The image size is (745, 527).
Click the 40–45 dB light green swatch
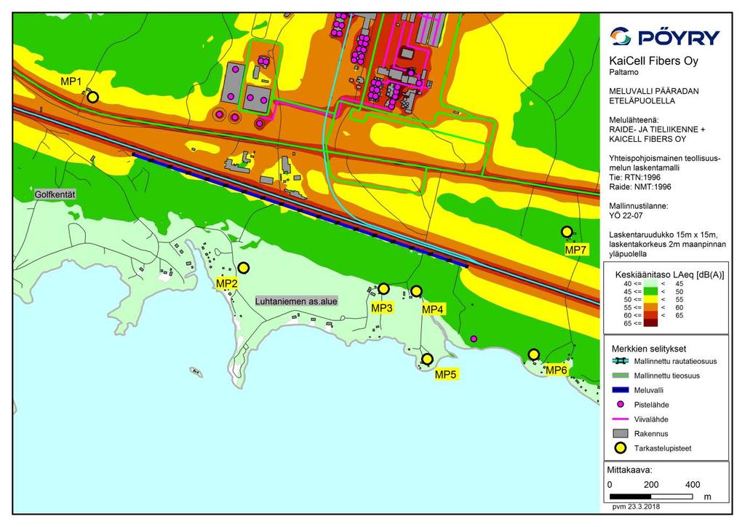coord(651,284)
